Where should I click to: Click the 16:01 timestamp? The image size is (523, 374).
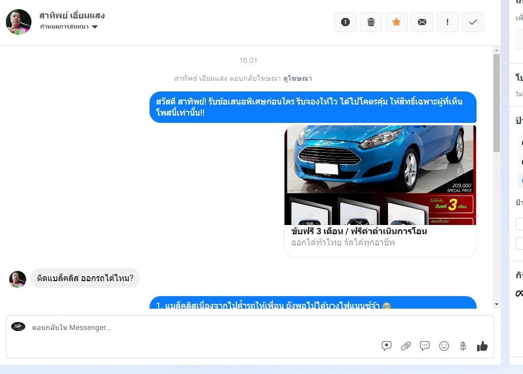point(248,60)
